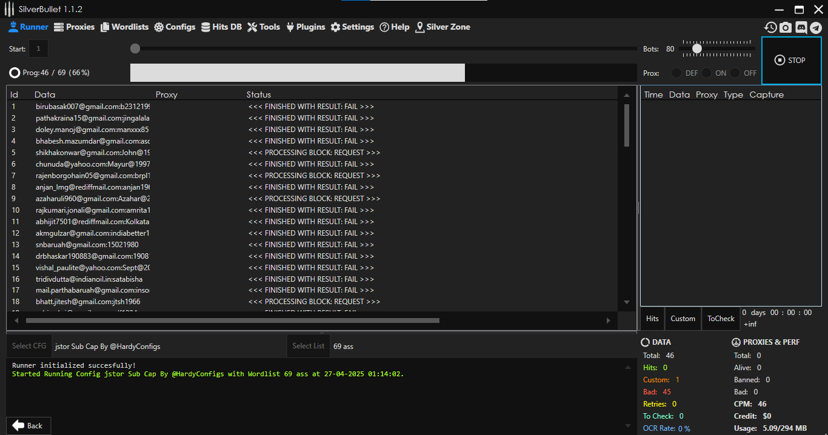The width and height of the screenshot is (828, 435).
Task: Click the Capture column header in the hits panel
Action: point(766,95)
